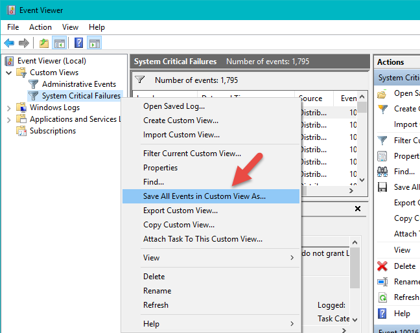Open the View menu in menu bar
The image size is (420, 333).
click(70, 27)
